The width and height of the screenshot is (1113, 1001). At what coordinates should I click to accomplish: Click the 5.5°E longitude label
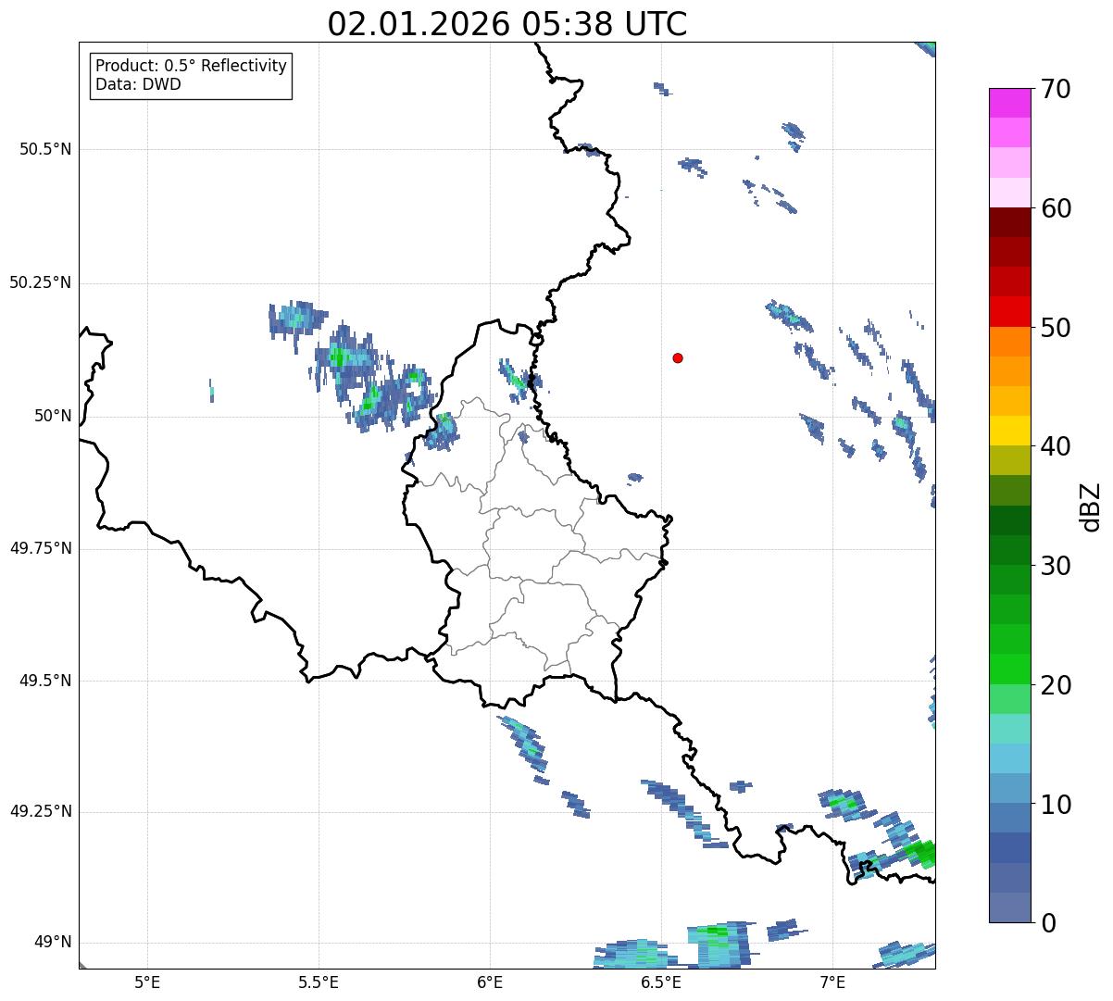pos(319,982)
